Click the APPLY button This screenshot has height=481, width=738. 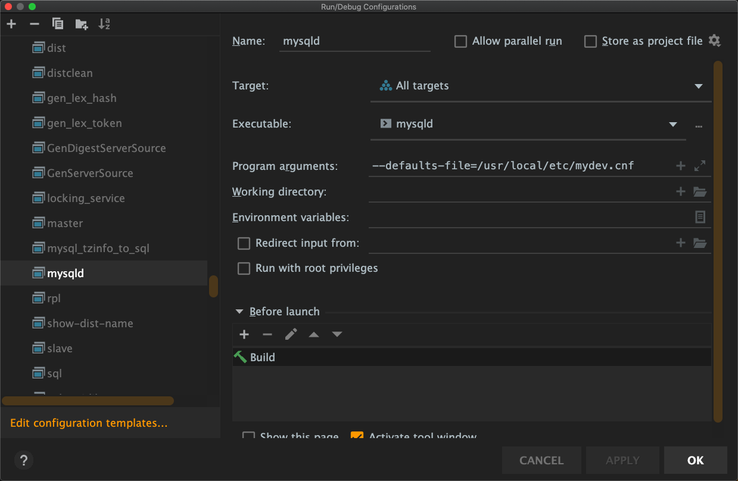[x=622, y=460]
